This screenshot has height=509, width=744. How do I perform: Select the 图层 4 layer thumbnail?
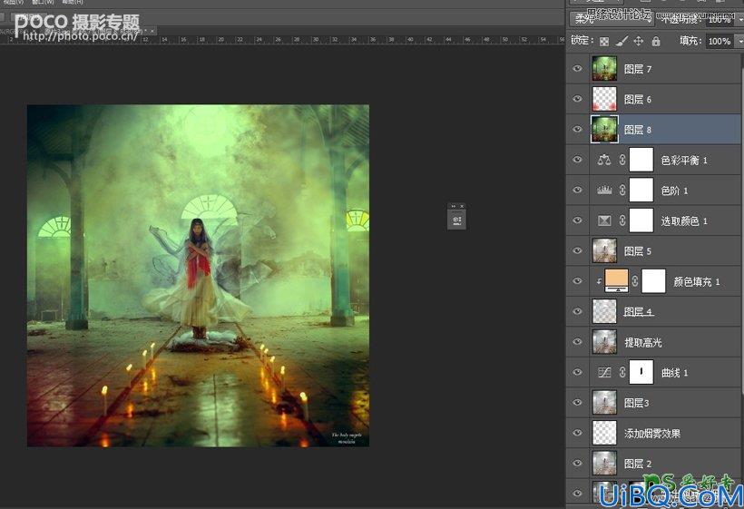[604, 312]
